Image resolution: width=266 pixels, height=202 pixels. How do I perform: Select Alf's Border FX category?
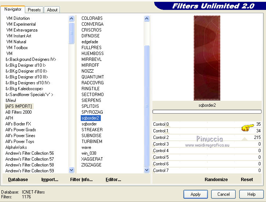(x=18, y=124)
